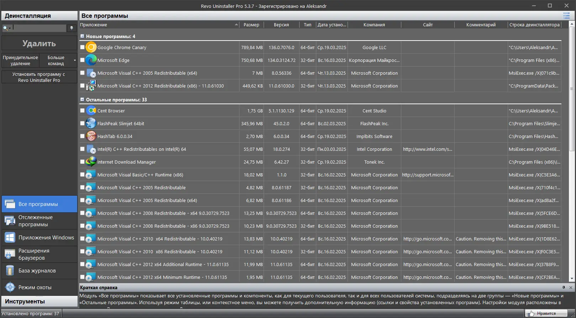576x318 pixels.
Task: Sort by the Компания column header
Action: [x=374, y=25]
